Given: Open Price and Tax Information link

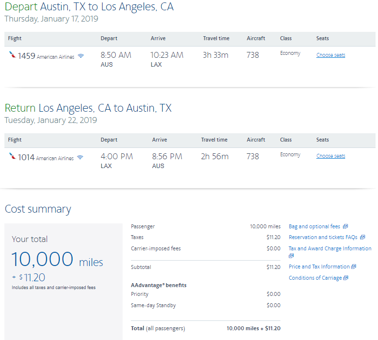Looking at the screenshot, I should 319,267.
